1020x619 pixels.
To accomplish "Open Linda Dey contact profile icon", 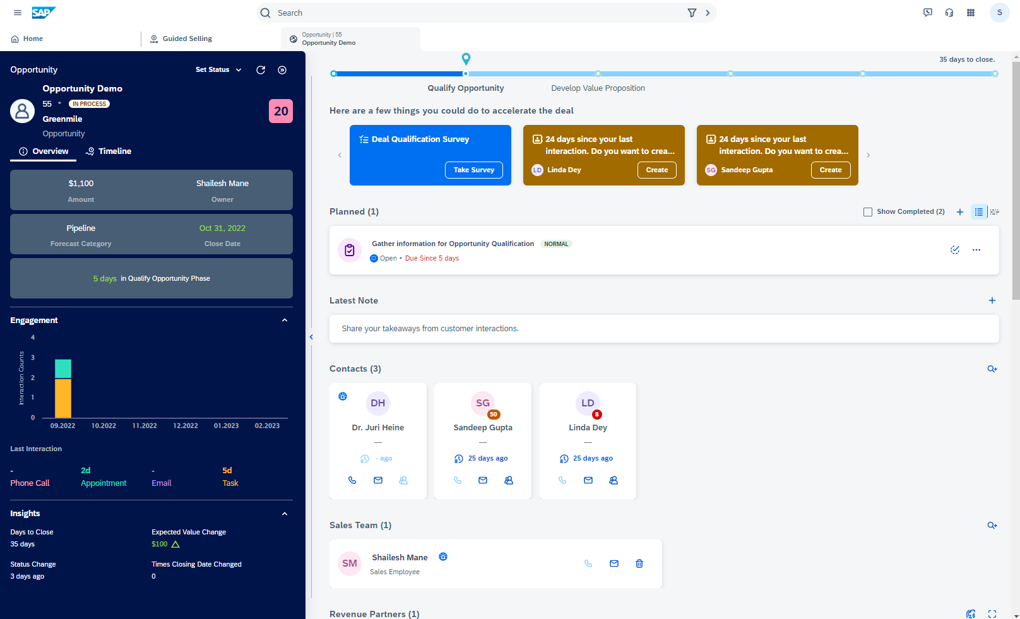I will 614,480.
